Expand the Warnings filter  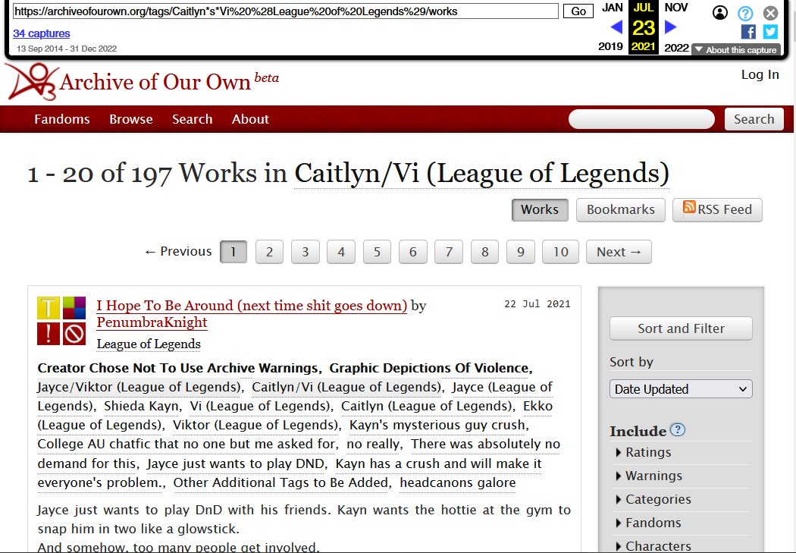(x=648, y=476)
